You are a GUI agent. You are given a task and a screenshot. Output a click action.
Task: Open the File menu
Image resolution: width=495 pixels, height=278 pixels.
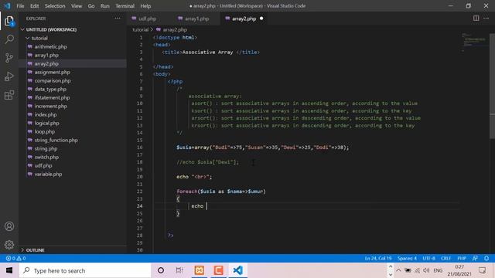20,6
